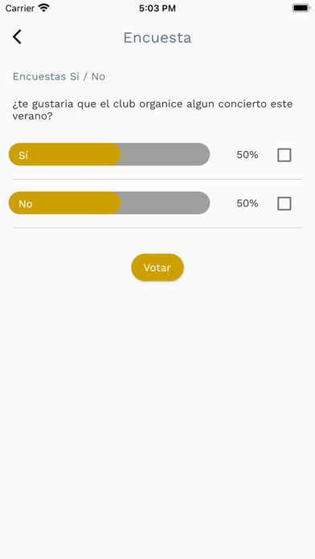Tap the No yellow progress bar
Viewport: 315px width, 559px height.
[x=64, y=203]
